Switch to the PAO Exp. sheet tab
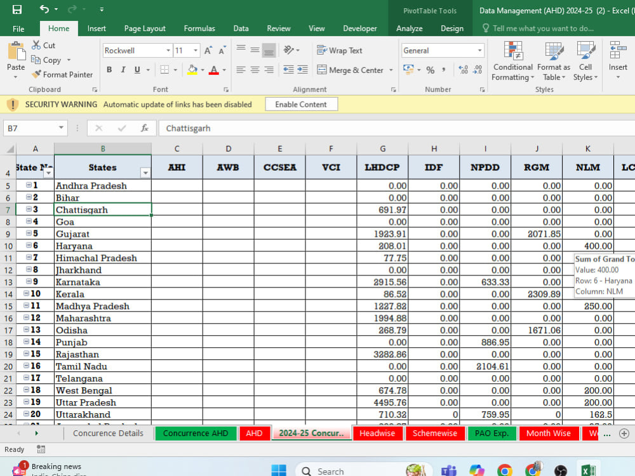 (491, 433)
